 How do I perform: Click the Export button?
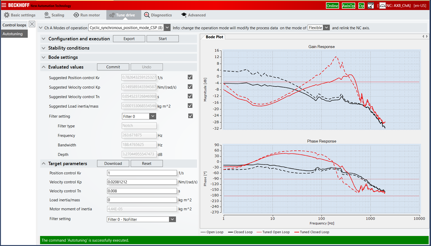click(129, 39)
